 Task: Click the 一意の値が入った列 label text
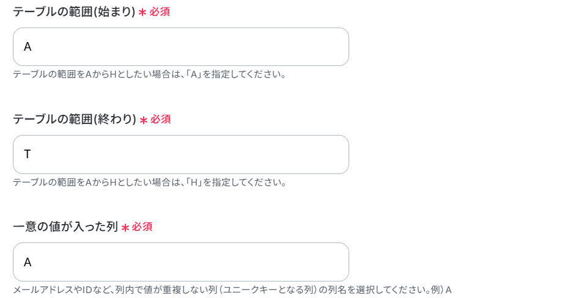(x=65, y=227)
